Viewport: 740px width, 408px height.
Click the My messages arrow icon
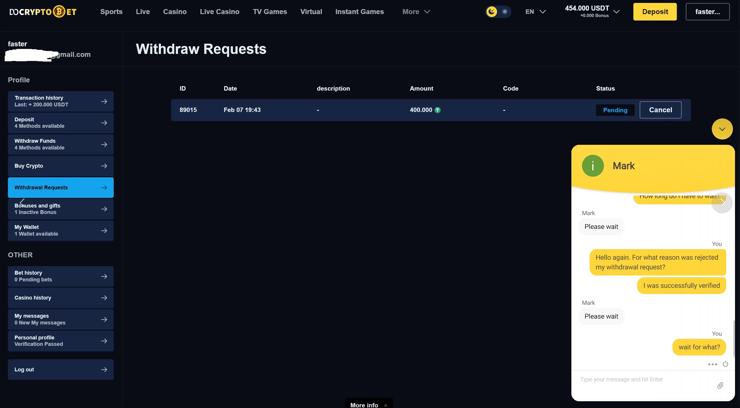(x=104, y=319)
